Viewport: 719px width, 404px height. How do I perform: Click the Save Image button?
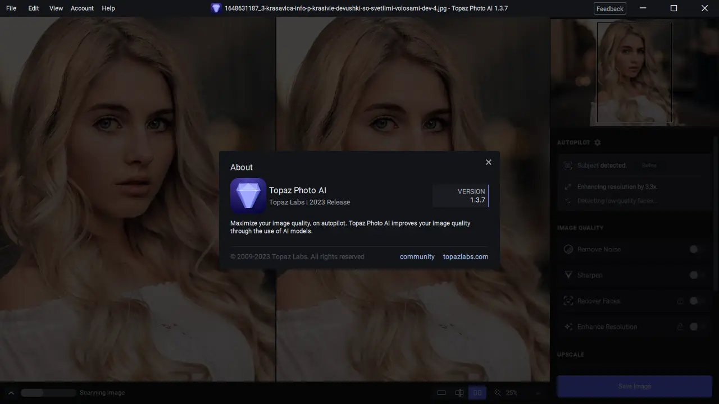click(x=634, y=386)
